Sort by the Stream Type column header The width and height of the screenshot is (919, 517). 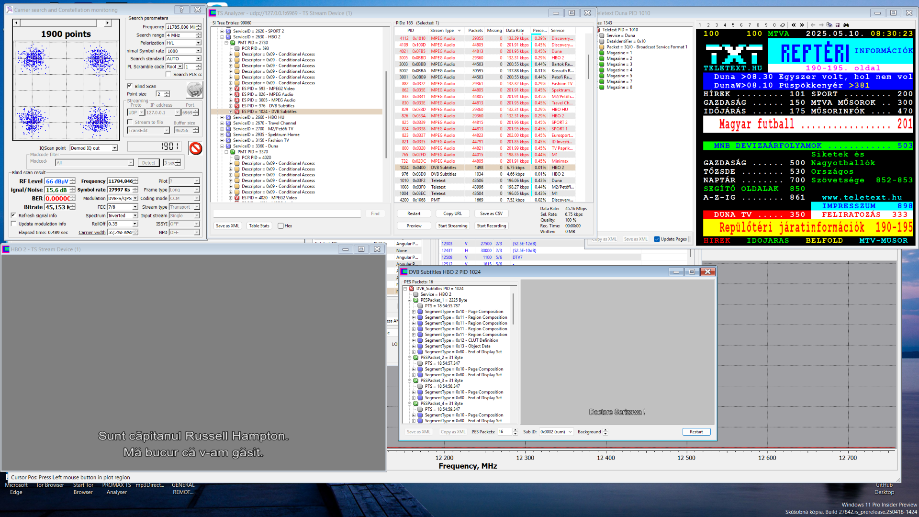(x=445, y=30)
